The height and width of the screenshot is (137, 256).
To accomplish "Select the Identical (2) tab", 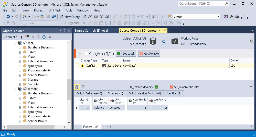I will 174,93.
